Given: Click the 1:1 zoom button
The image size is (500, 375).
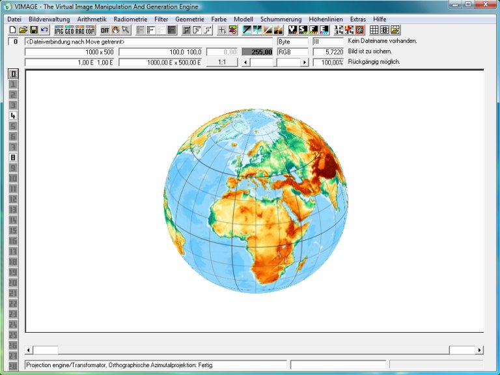Looking at the screenshot, I should pos(222,62).
